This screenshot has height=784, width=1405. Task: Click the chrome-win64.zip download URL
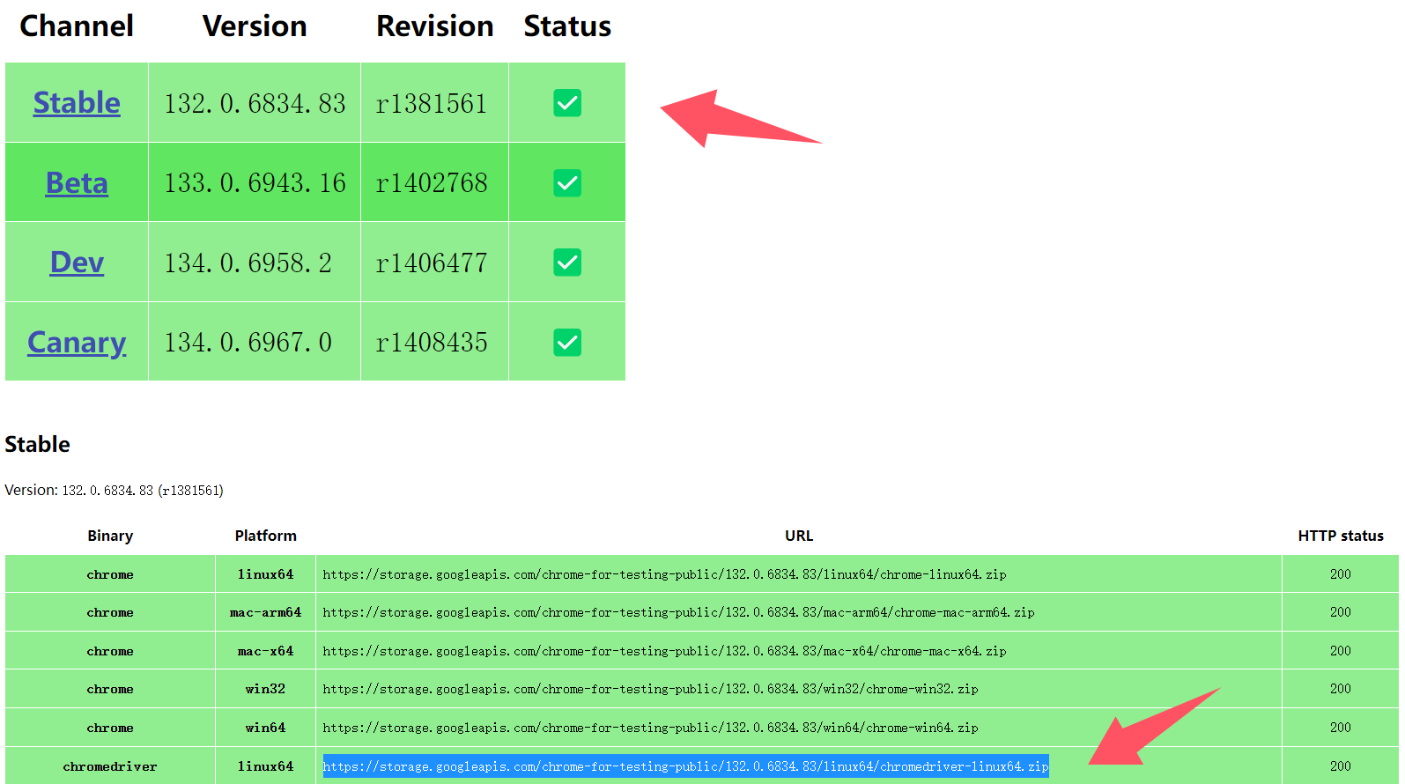650,728
